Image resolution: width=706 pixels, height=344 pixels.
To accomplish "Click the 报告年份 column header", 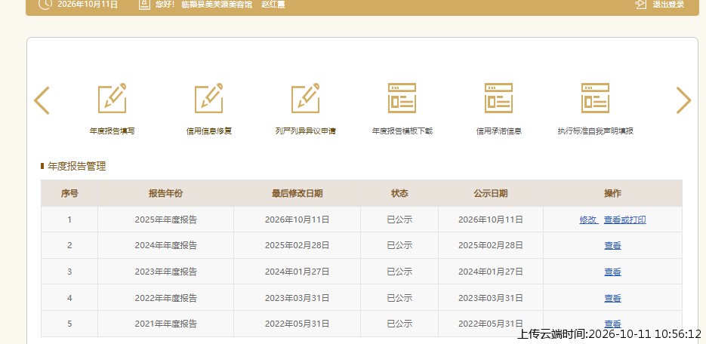I will click(165, 193).
